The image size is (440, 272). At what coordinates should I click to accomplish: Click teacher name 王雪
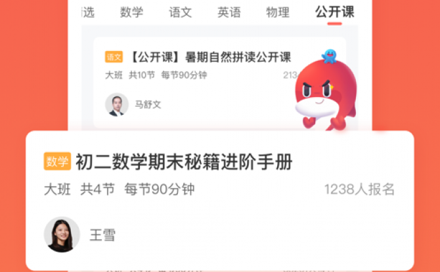tap(102, 235)
